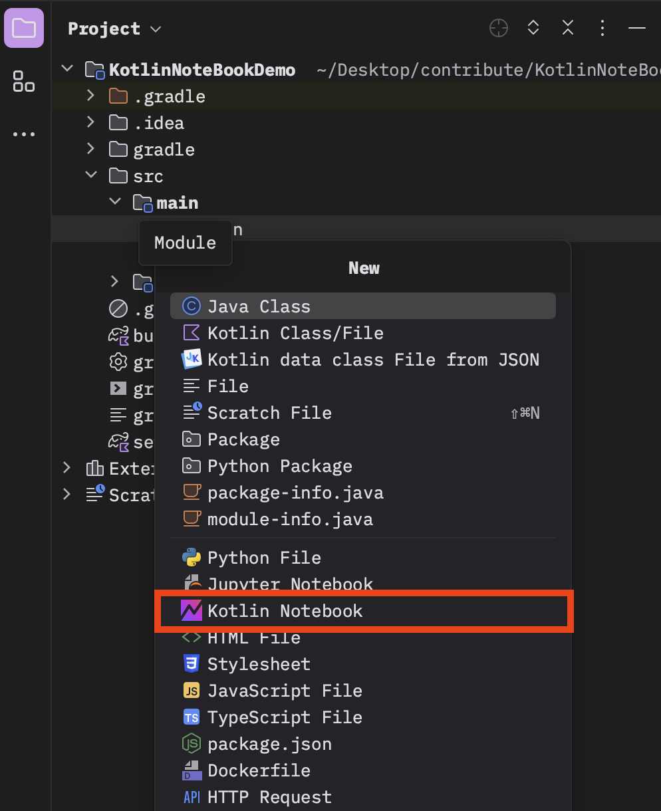The height and width of the screenshot is (811, 661).
Task: Click the green package.json hexagon icon
Action: tap(192, 743)
